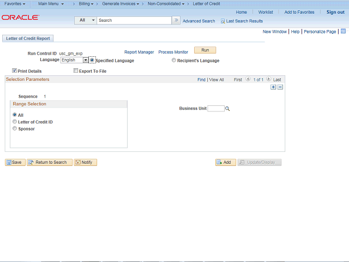
Task: Click the Run Control ID value usc_gm_exp
Action: click(71, 53)
